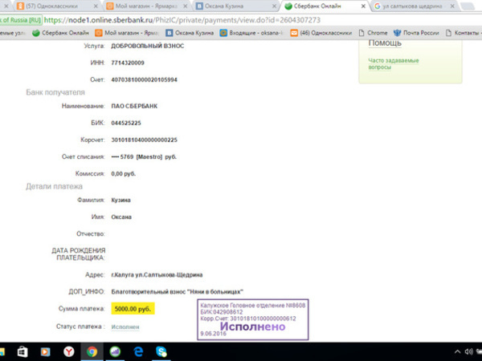
Task: Launch Yandex Browser from the taskbar
Action: tap(69, 351)
